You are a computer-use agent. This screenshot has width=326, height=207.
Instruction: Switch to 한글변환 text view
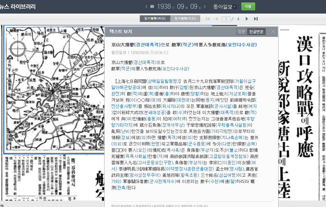(x=256, y=32)
